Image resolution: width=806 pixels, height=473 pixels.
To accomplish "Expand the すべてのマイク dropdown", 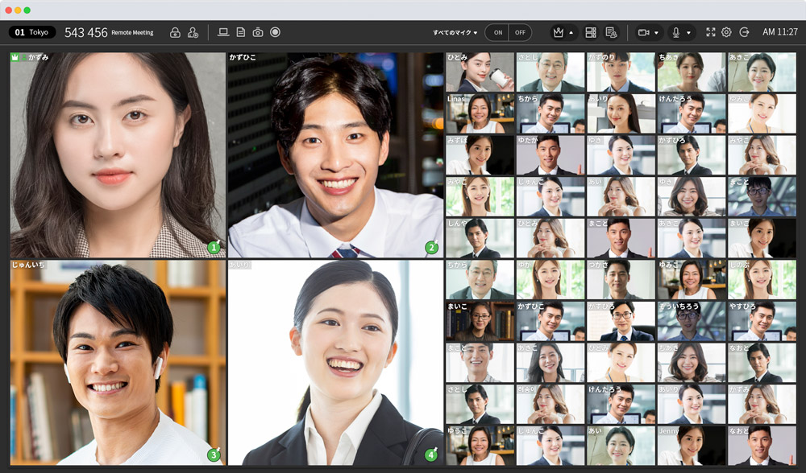I will pyautogui.click(x=455, y=32).
